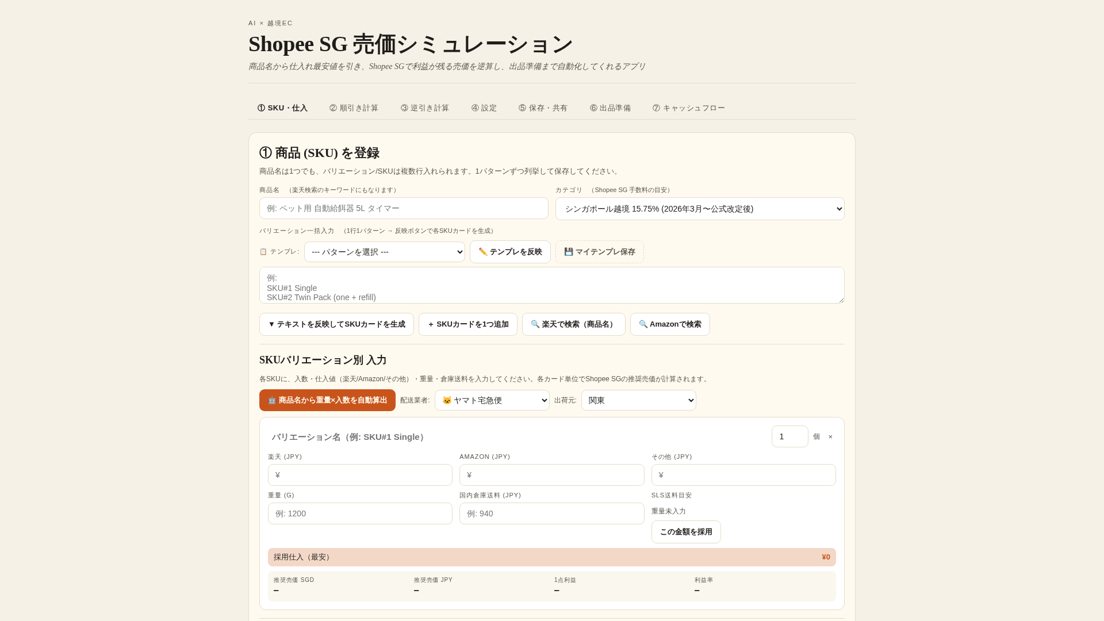Viewport: 1104px width, 621px height.
Task: Open the テンプレ pattern select dropdown
Action: pos(385,252)
